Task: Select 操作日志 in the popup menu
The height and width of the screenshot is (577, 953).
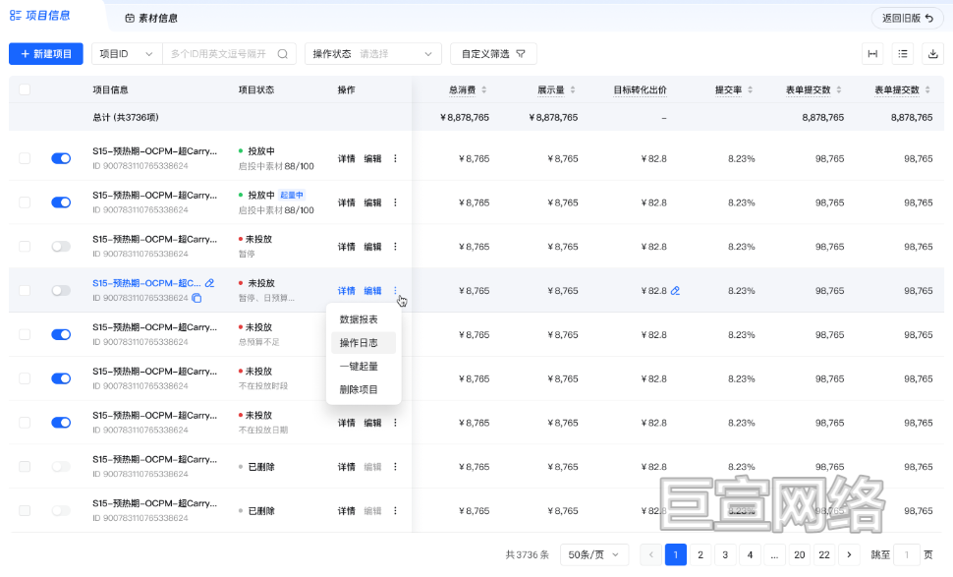Action: tap(364, 343)
